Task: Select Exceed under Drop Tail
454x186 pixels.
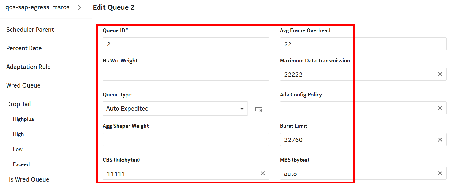Action: [x=21, y=164]
